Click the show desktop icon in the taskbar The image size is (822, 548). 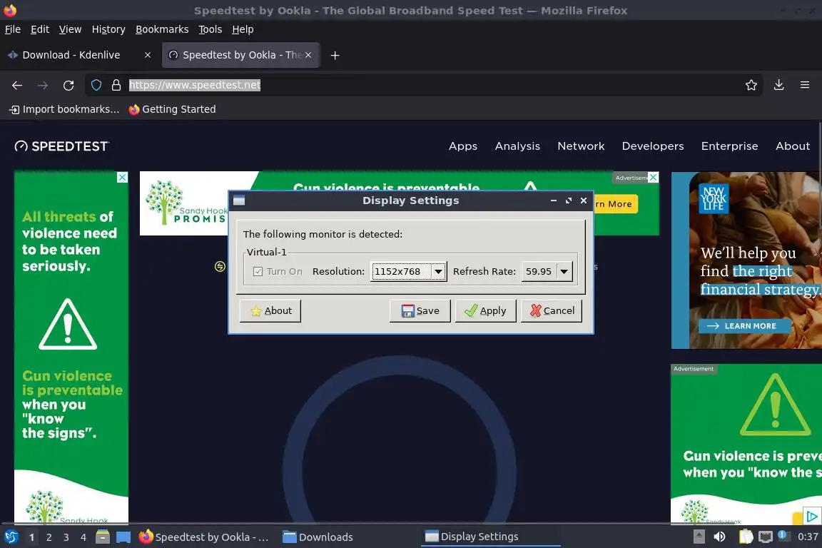[123, 537]
